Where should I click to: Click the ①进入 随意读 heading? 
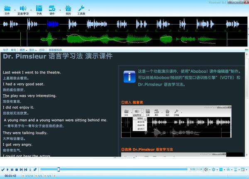132,103
